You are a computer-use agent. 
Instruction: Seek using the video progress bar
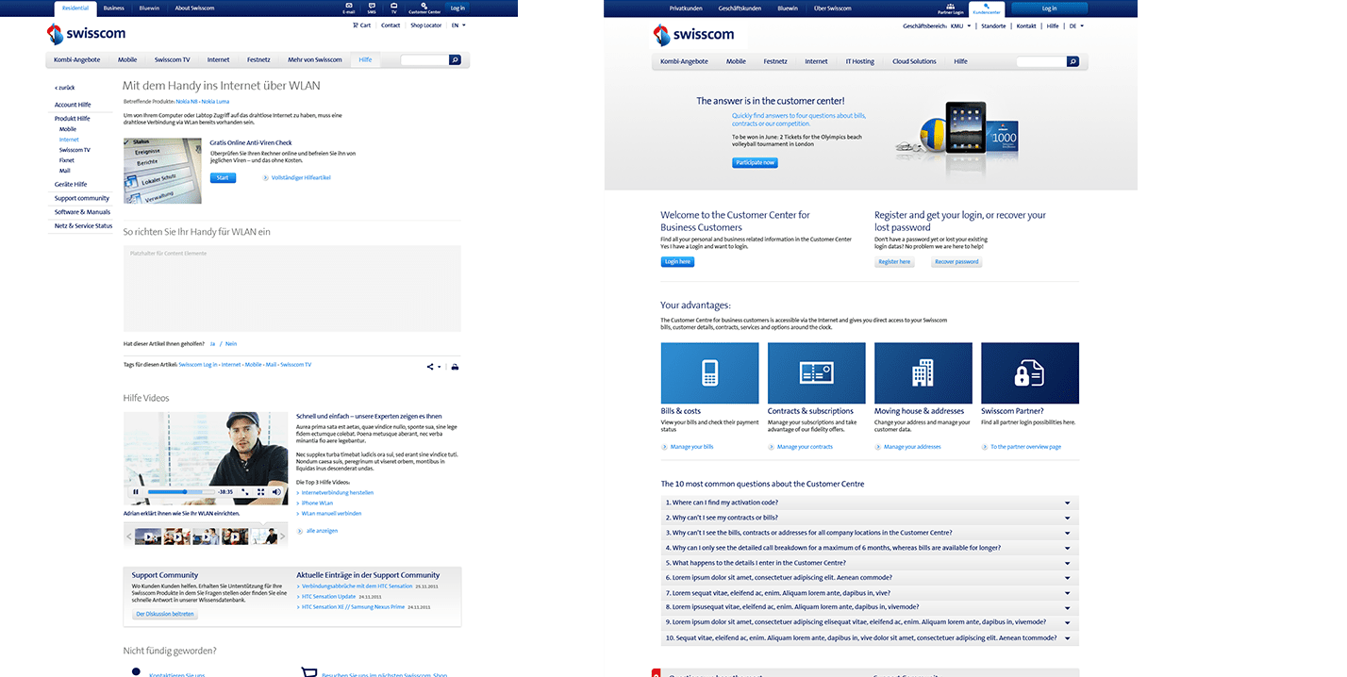point(180,491)
